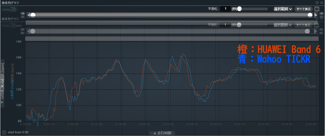Viewport: 325px width, 136px height.
Task: Click the dimmed すべて表示 button in second panel
Action: (303, 25)
